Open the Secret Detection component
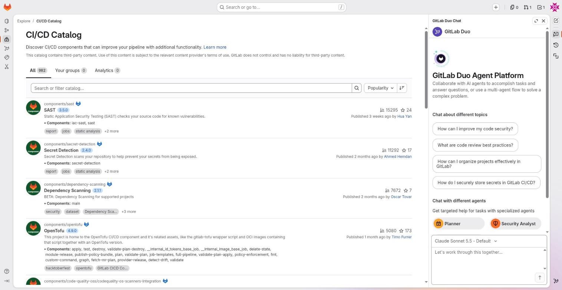The height and width of the screenshot is (290, 562). [61, 151]
